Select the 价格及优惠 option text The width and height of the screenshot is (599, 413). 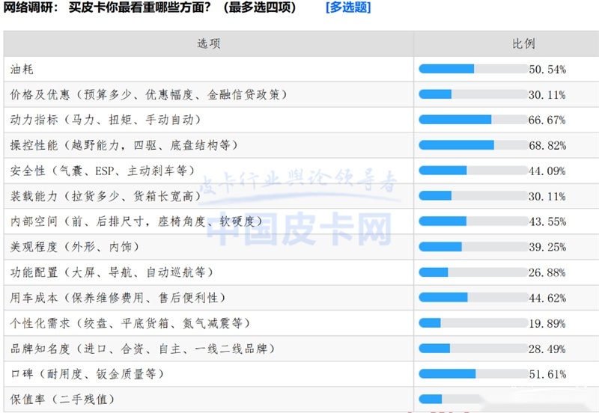148,95
